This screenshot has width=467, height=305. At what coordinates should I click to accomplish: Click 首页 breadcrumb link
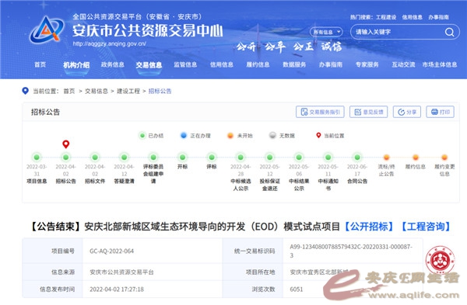[x=69, y=91]
